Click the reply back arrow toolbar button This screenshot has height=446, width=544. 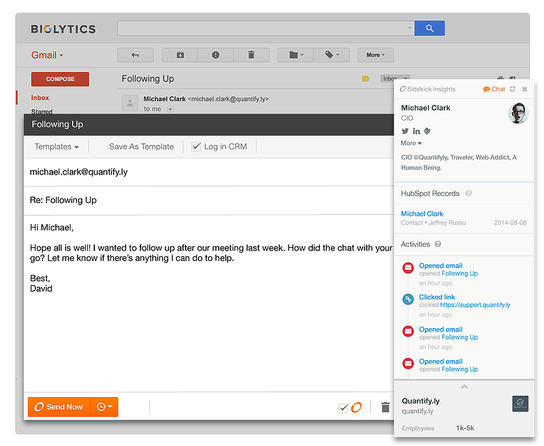[x=135, y=55]
